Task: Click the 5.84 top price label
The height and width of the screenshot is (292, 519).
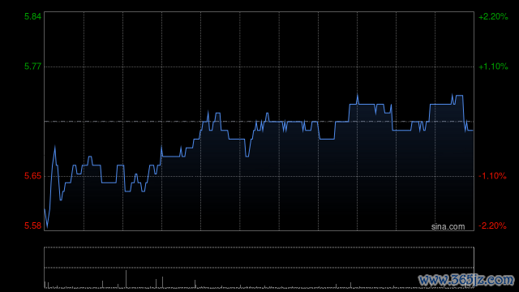Action: click(x=32, y=16)
